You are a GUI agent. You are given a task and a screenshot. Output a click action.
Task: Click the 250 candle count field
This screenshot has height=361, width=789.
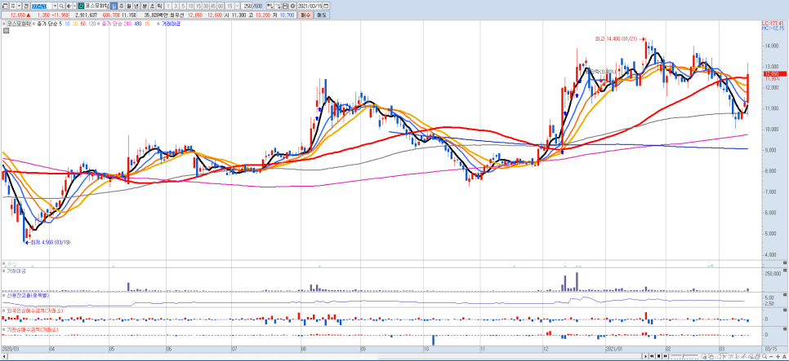coord(247,6)
